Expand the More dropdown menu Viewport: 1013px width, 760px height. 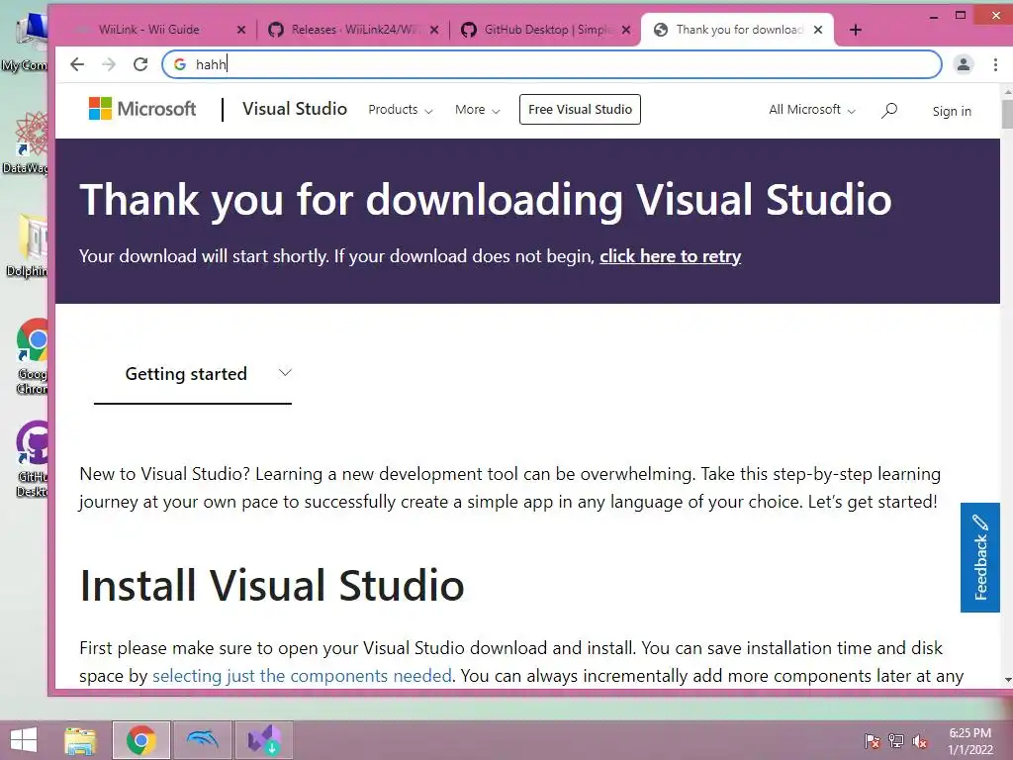coord(478,109)
